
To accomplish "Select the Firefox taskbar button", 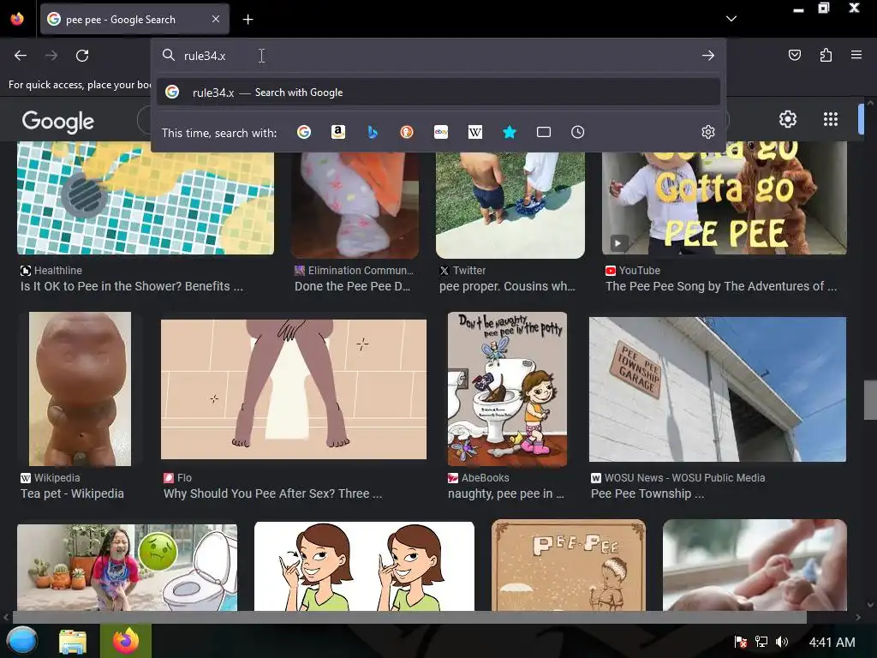I will [126, 641].
